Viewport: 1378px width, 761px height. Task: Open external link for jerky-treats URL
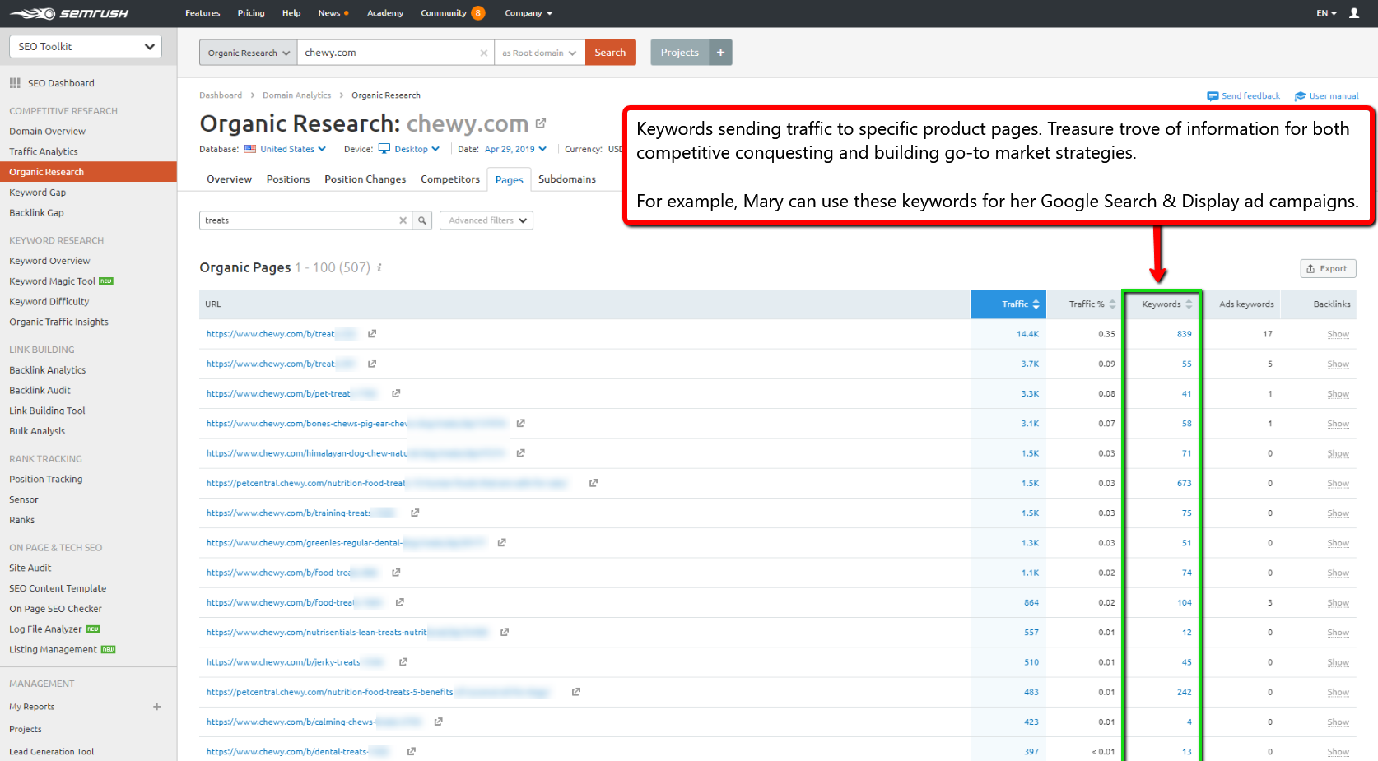(x=403, y=662)
